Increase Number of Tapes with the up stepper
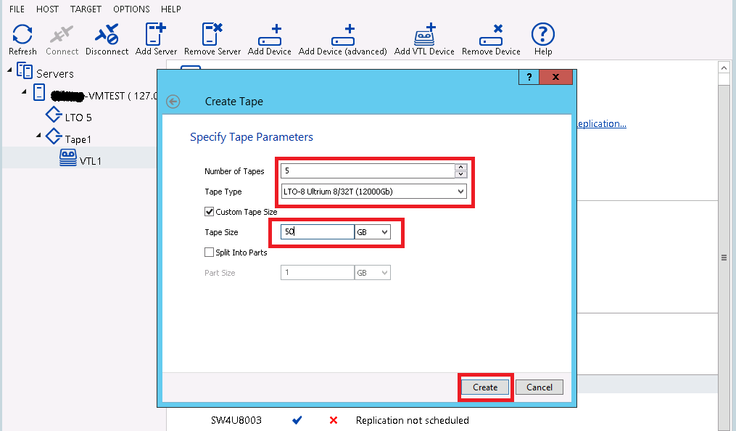The height and width of the screenshot is (431, 736). click(x=460, y=167)
